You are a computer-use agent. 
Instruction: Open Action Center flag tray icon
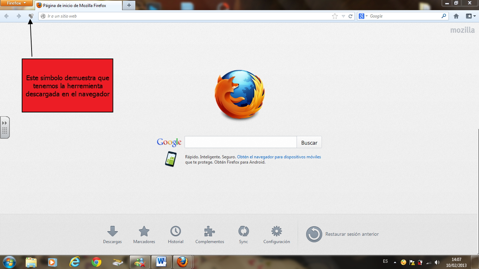coord(412,262)
